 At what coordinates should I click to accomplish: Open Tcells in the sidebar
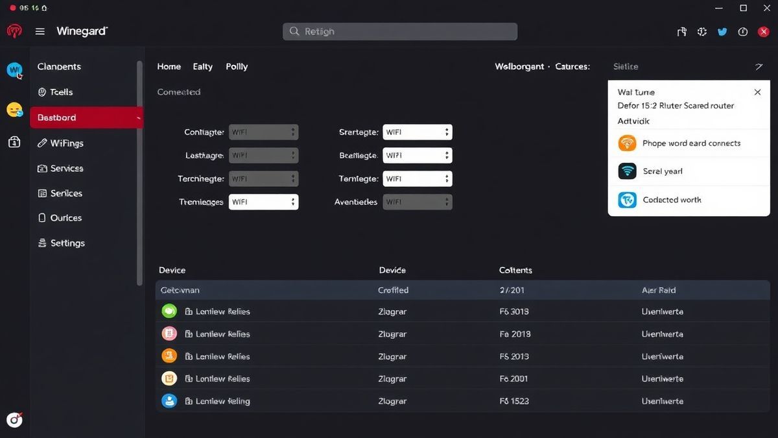tap(56, 92)
